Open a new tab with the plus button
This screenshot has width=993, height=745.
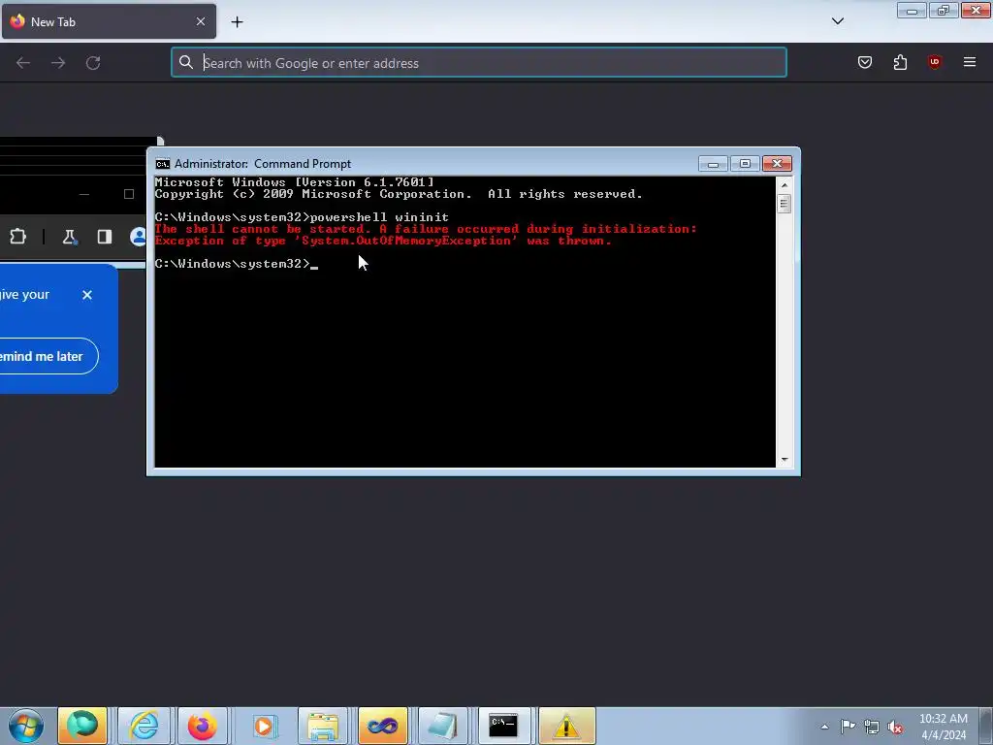coord(237,21)
